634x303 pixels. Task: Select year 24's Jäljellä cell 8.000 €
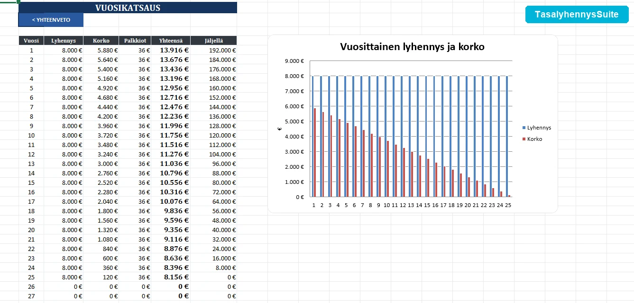pos(214,268)
